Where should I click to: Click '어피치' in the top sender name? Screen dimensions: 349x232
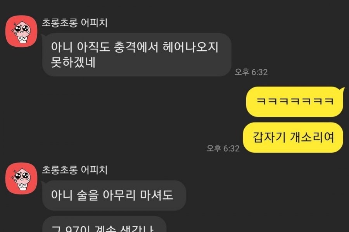click(x=94, y=23)
